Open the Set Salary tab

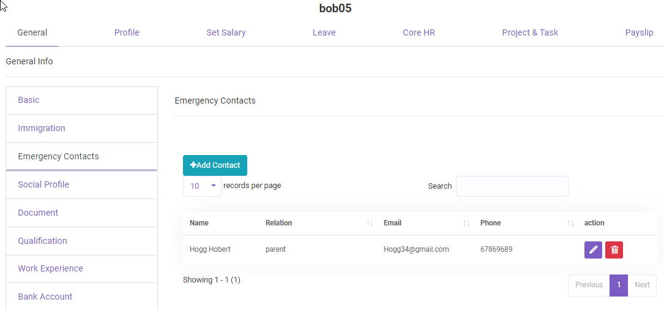pos(226,32)
